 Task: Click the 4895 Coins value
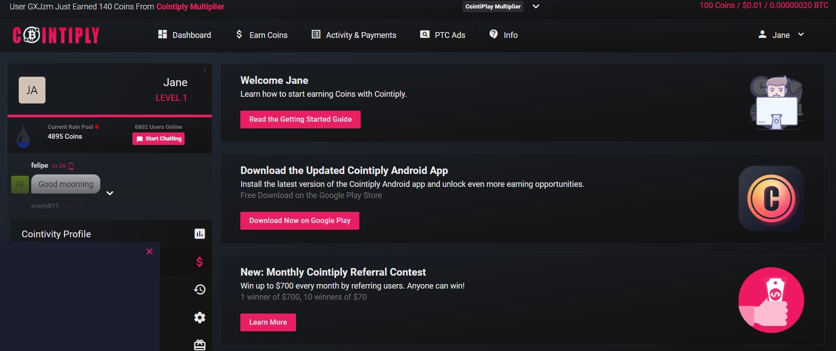pyautogui.click(x=65, y=136)
